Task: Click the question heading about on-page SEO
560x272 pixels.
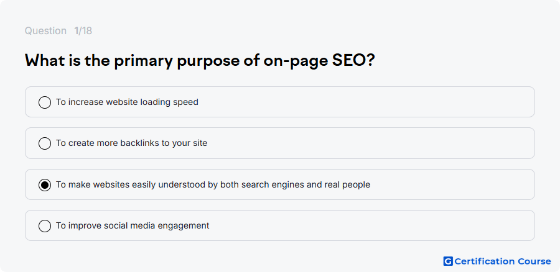Action: click(x=200, y=61)
